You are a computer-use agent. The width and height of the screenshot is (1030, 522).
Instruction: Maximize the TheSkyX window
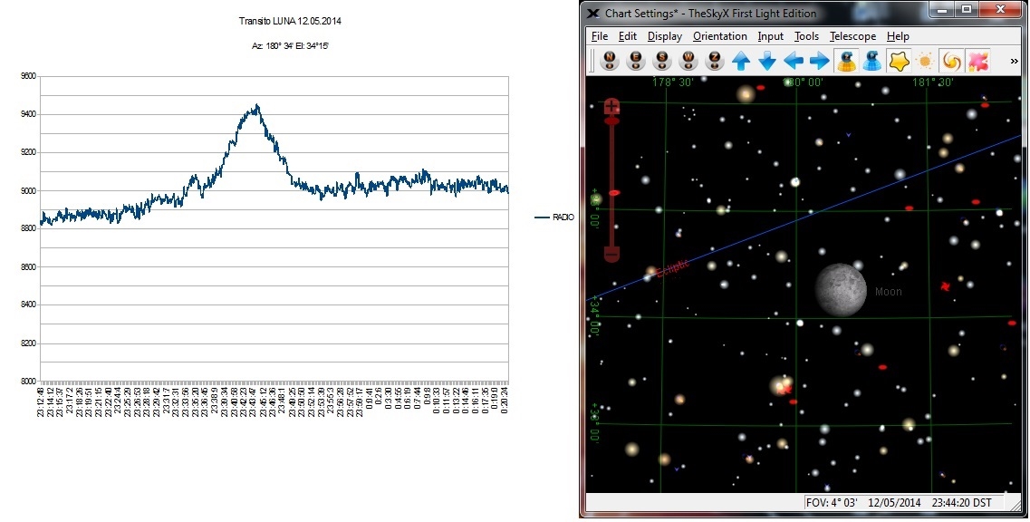pos(967,9)
